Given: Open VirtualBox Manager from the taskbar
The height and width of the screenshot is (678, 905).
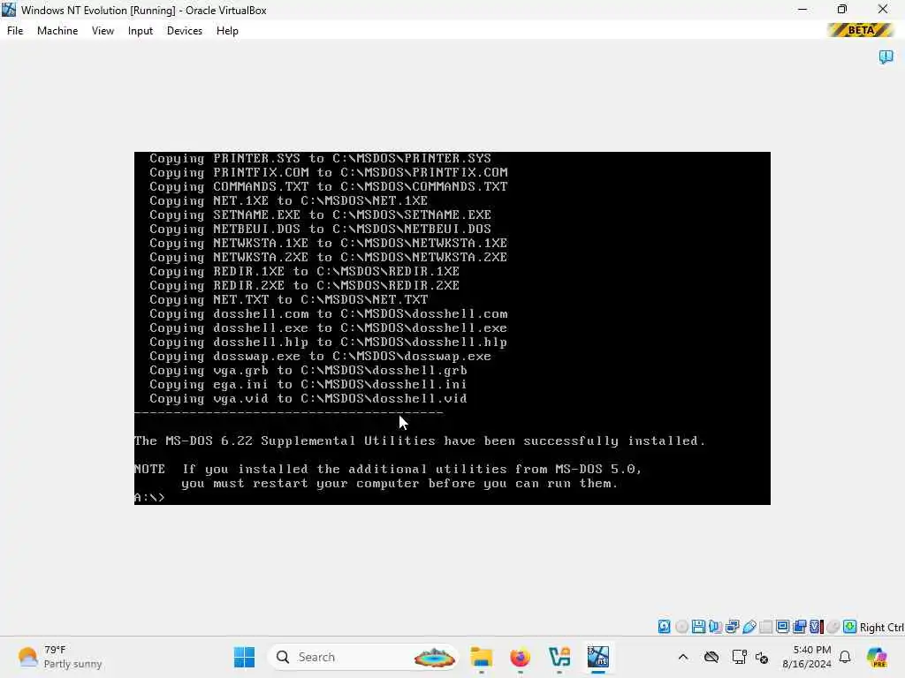Looking at the screenshot, I should click(559, 657).
